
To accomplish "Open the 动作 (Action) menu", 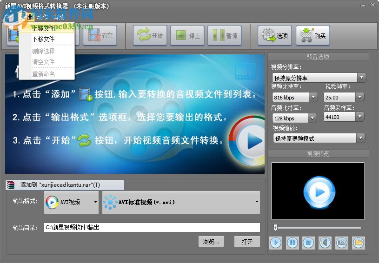I will coord(42,17).
